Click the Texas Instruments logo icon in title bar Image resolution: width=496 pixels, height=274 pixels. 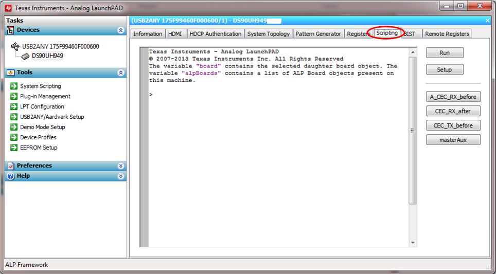pyautogui.click(x=9, y=8)
